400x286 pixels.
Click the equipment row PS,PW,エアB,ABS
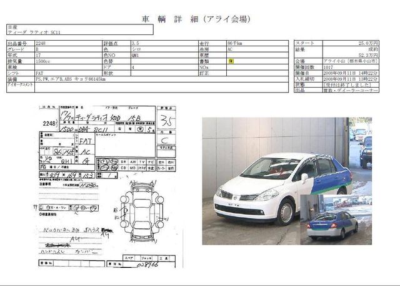click(71, 79)
